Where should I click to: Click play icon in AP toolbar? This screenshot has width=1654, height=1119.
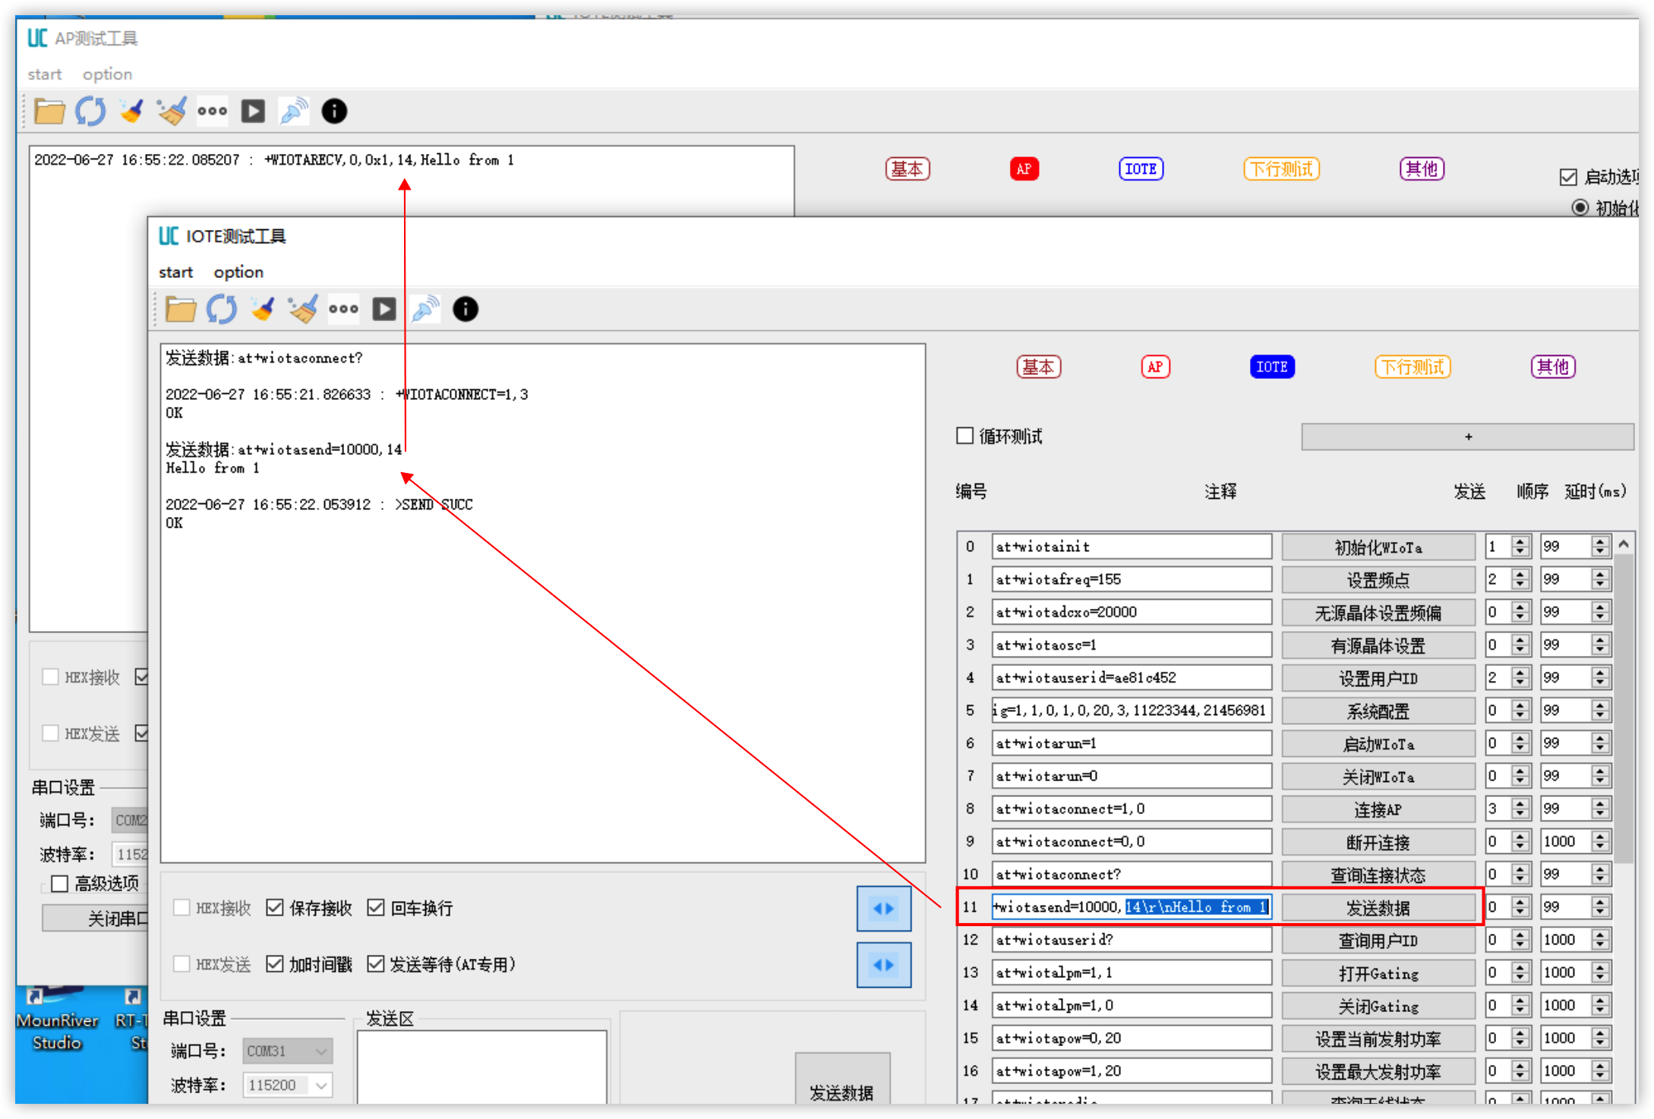pos(253,112)
